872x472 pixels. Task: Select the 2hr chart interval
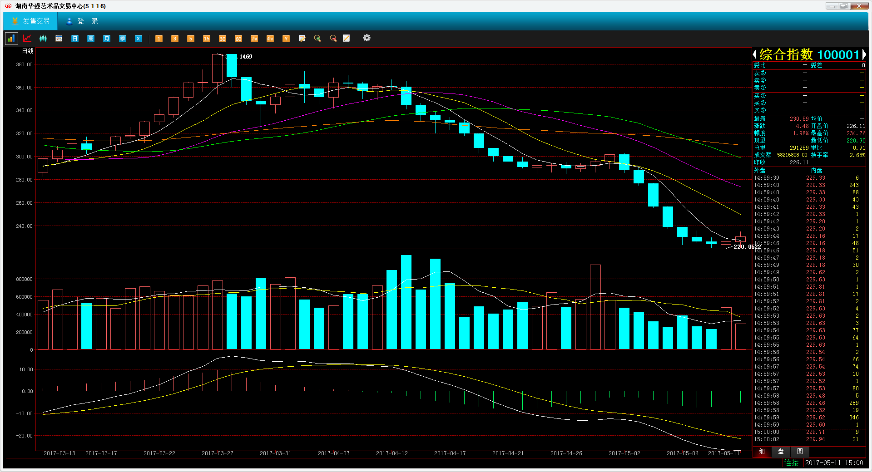tap(254, 39)
